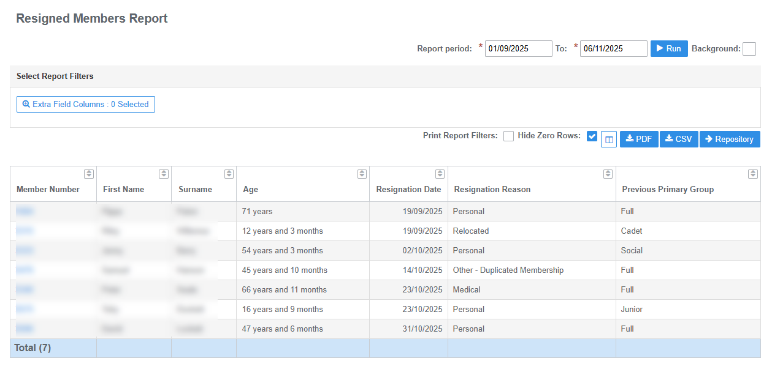Select the 'Cadet' group cell

point(688,231)
